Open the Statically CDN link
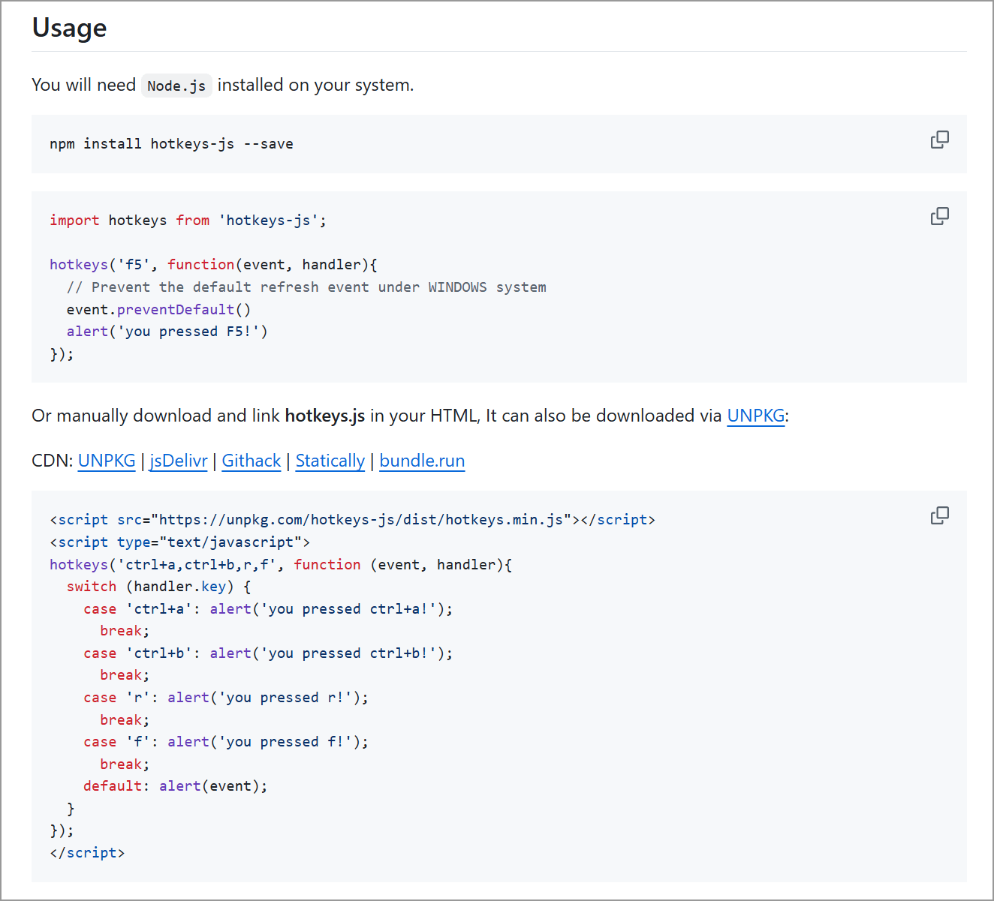This screenshot has height=901, width=994. point(330,461)
